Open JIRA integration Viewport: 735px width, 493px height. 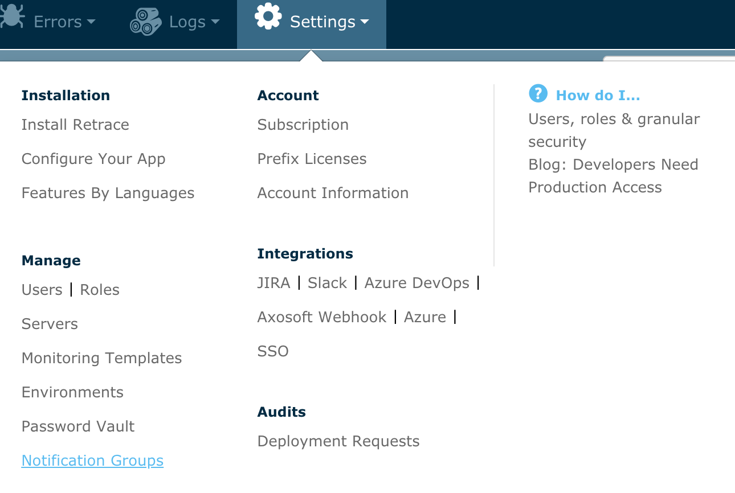pyautogui.click(x=273, y=283)
